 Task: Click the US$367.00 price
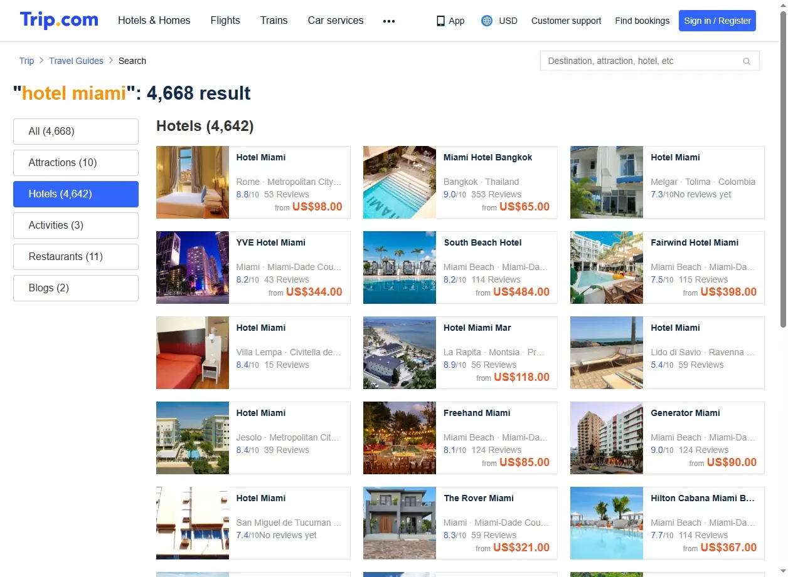click(x=728, y=548)
